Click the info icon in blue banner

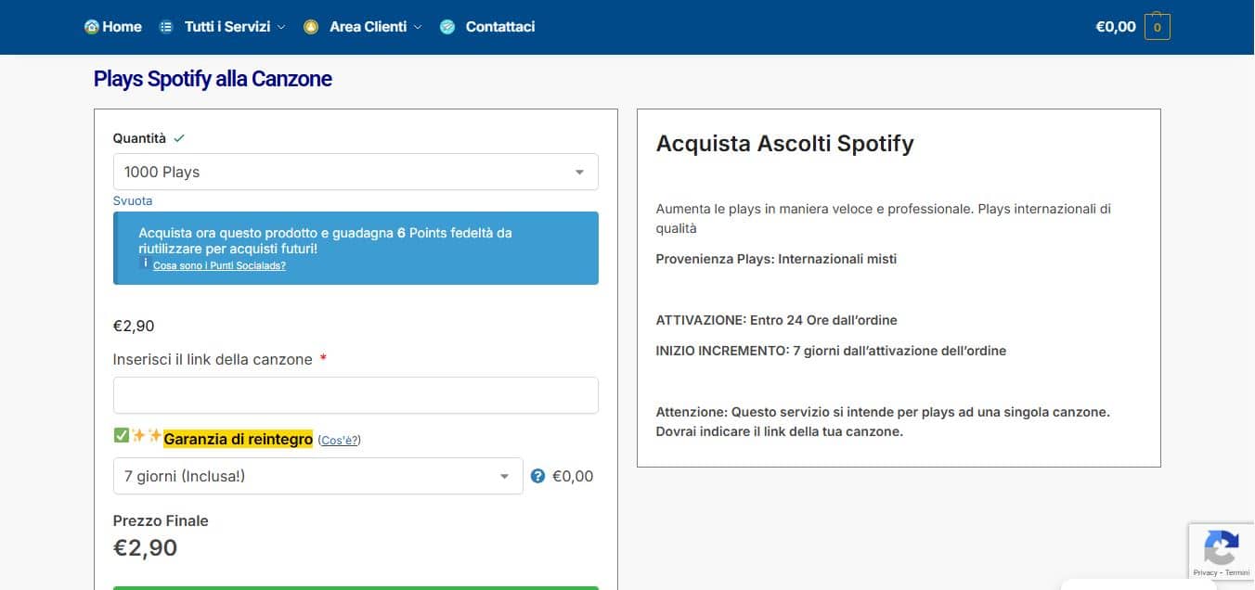145,263
